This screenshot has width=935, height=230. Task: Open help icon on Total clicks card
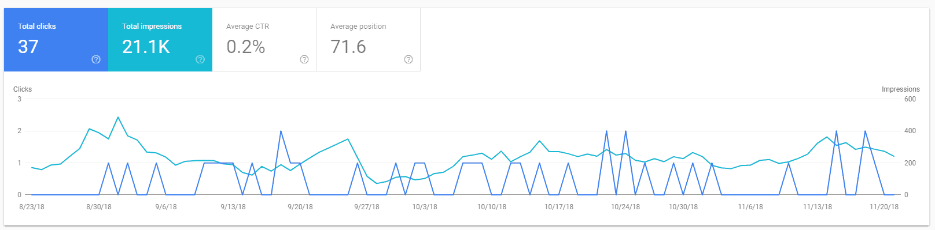pyautogui.click(x=96, y=59)
